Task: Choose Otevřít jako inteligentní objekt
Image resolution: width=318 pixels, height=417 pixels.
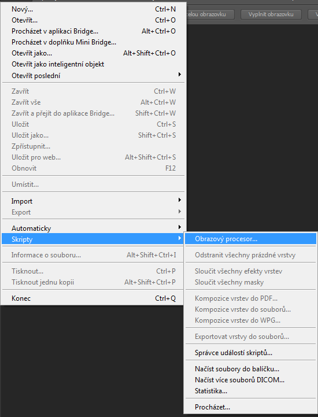Action: pyautogui.click(x=93, y=64)
